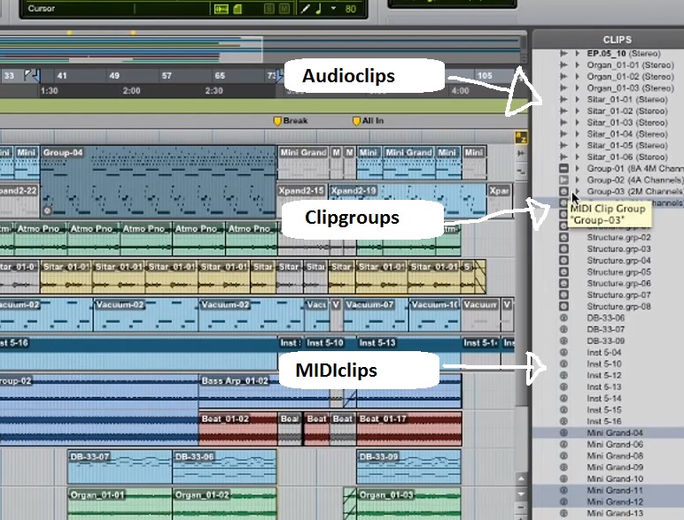Select Mini Grand-13 in clip list
Image resolution: width=684 pixels, height=520 pixels.
coord(615,514)
